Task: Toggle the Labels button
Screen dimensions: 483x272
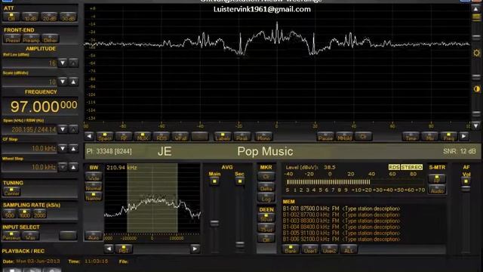Action: [x=223, y=137]
